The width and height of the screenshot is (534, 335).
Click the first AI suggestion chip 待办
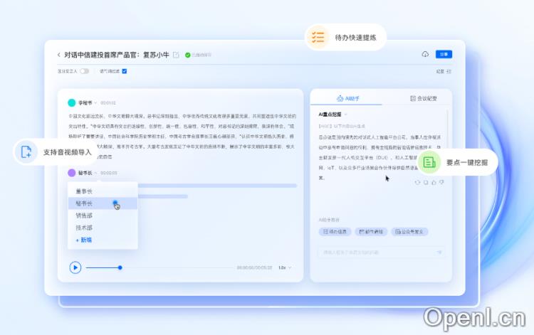pyautogui.click(x=335, y=232)
